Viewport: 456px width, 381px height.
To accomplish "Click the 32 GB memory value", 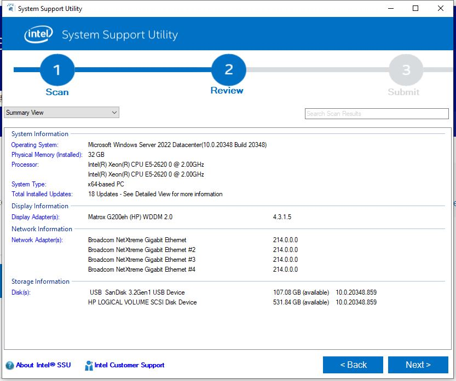I will coord(96,155).
